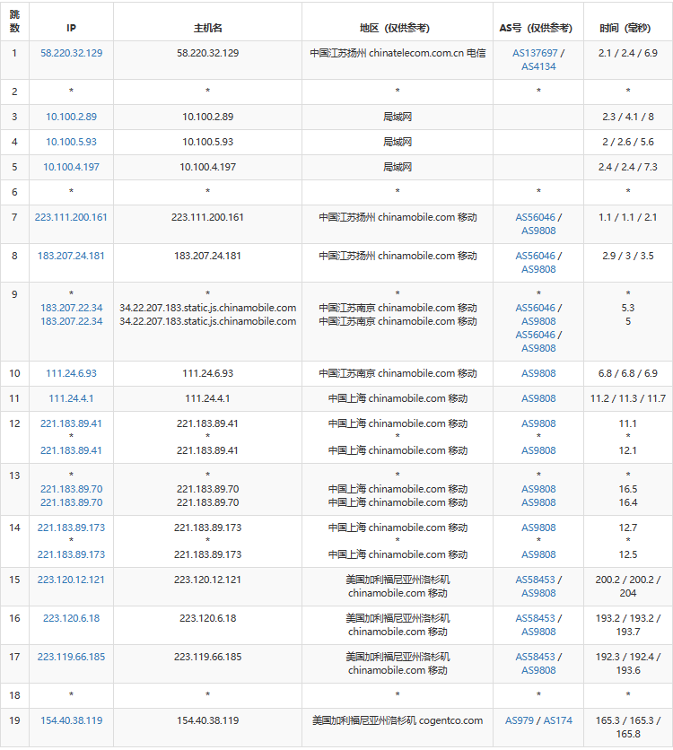673x750 pixels.
Task: Select the time value 2.3 / 4.1 / 8
Action: [x=627, y=117]
